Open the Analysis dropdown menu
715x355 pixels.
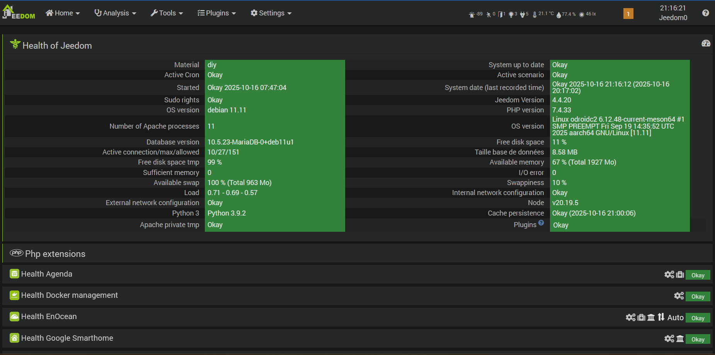point(115,13)
